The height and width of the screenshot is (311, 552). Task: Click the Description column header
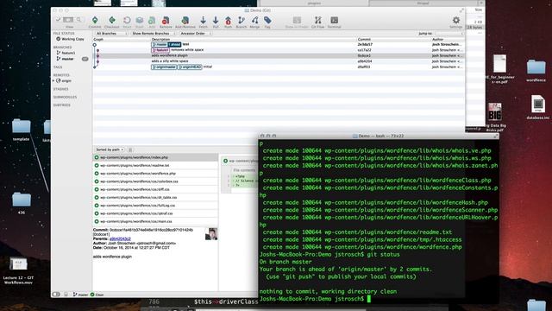coord(160,39)
